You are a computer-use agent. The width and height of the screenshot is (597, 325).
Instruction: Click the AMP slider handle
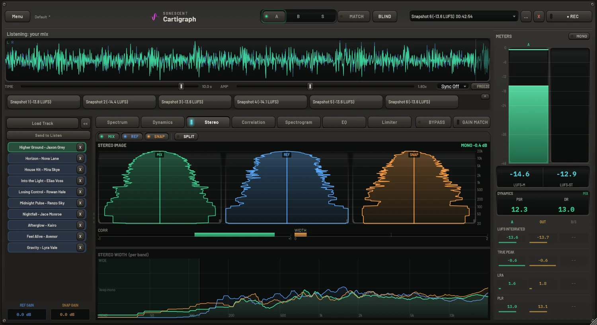pos(310,86)
